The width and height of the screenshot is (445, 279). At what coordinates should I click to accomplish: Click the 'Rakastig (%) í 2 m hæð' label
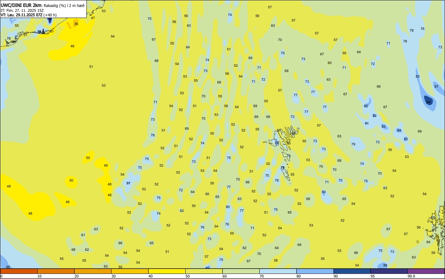(64, 5)
